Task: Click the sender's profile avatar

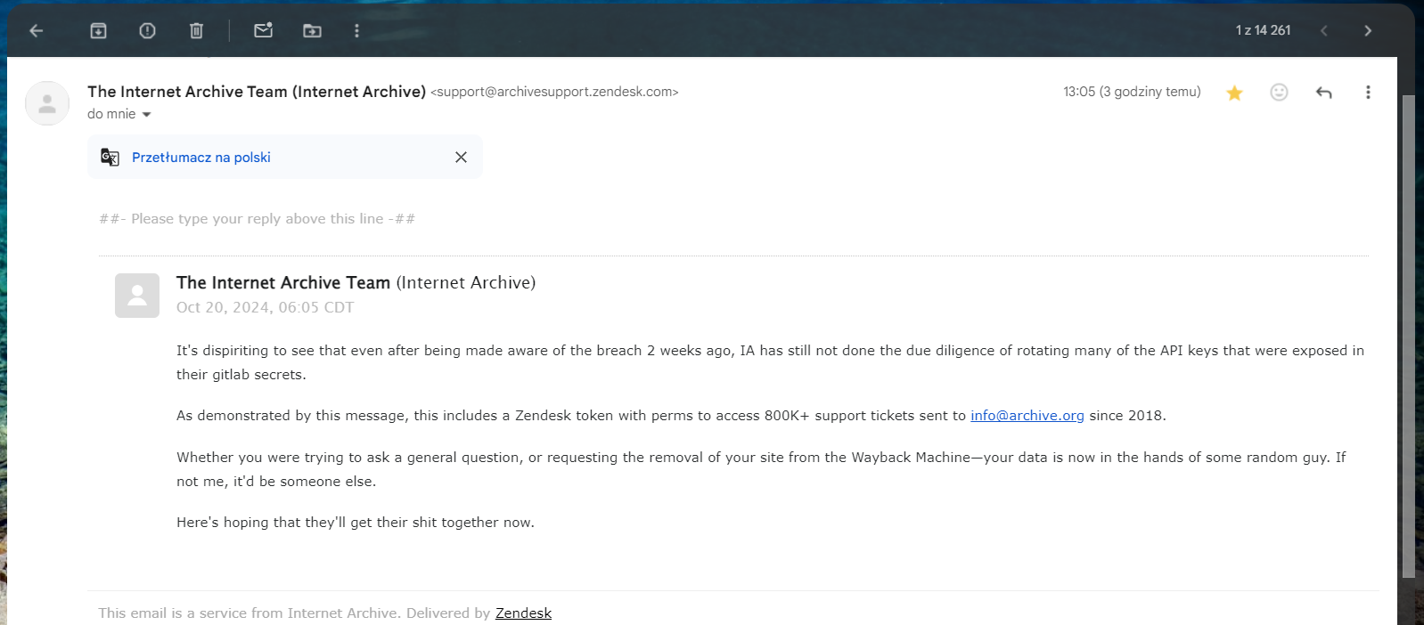Action: coord(47,103)
